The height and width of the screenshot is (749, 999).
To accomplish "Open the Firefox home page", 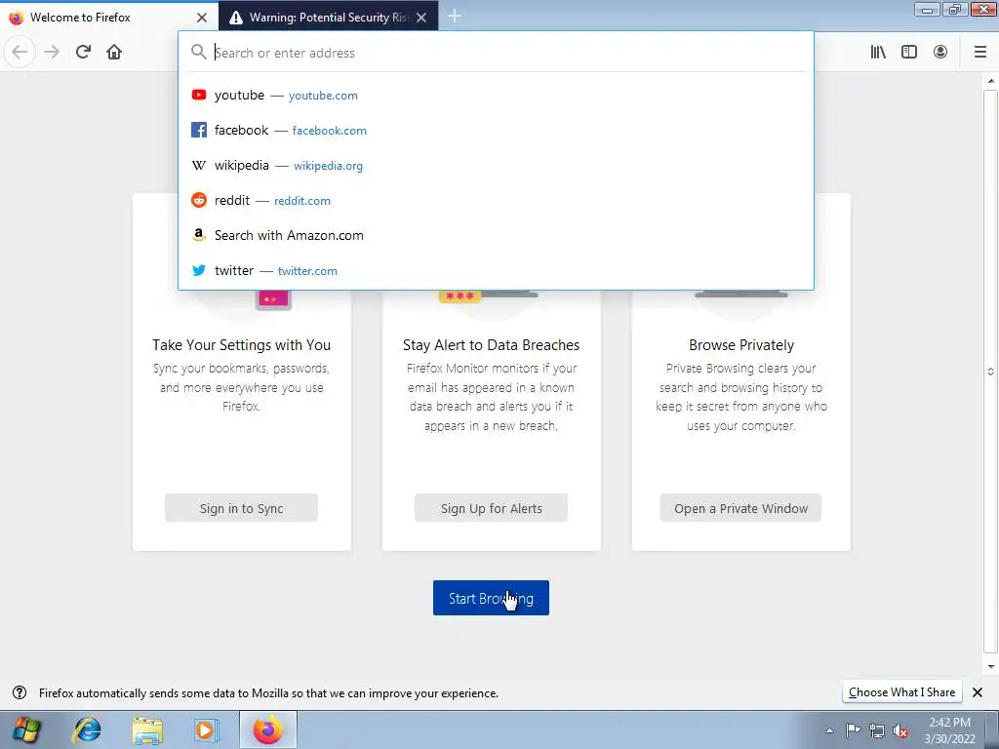I will pyautogui.click(x=114, y=53).
